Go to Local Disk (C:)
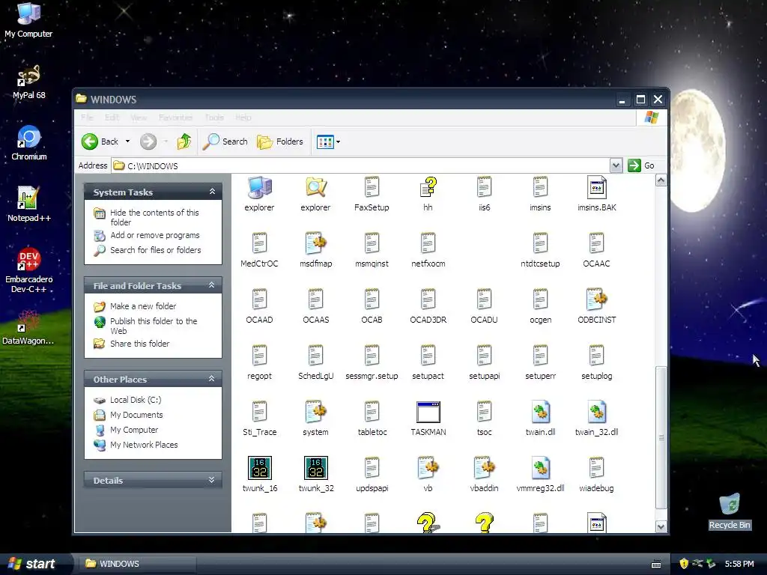 136,400
